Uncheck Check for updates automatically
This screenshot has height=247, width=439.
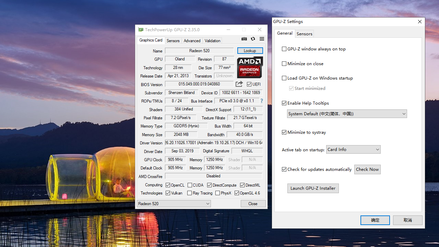(x=284, y=169)
